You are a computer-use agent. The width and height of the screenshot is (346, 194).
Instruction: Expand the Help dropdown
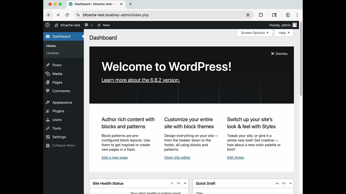click(x=284, y=33)
